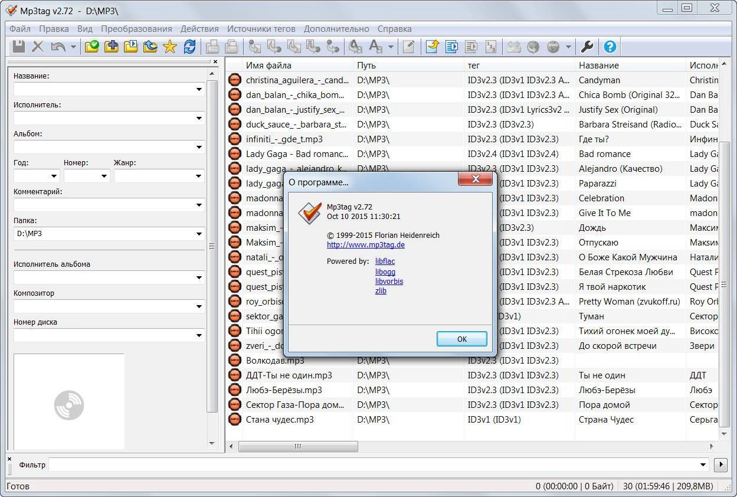Click the Undo arrow icon
The image size is (737, 497).
point(58,47)
